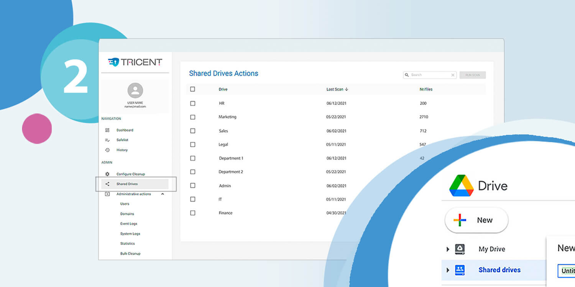
Task: Toggle the select-all header checkbox
Action: pos(192,89)
